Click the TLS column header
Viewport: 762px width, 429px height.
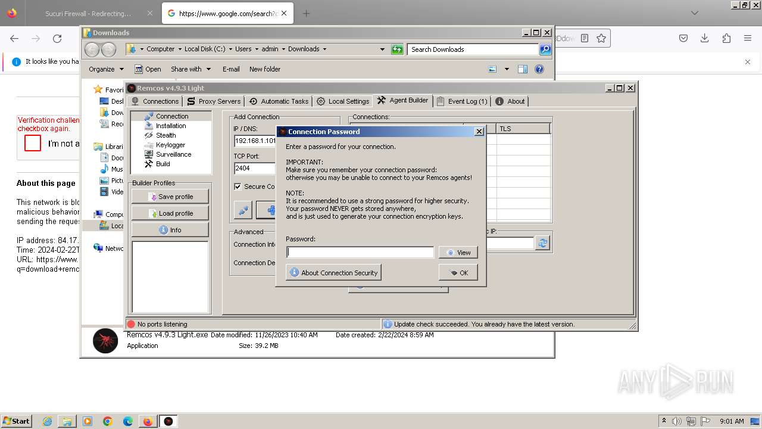pos(523,129)
